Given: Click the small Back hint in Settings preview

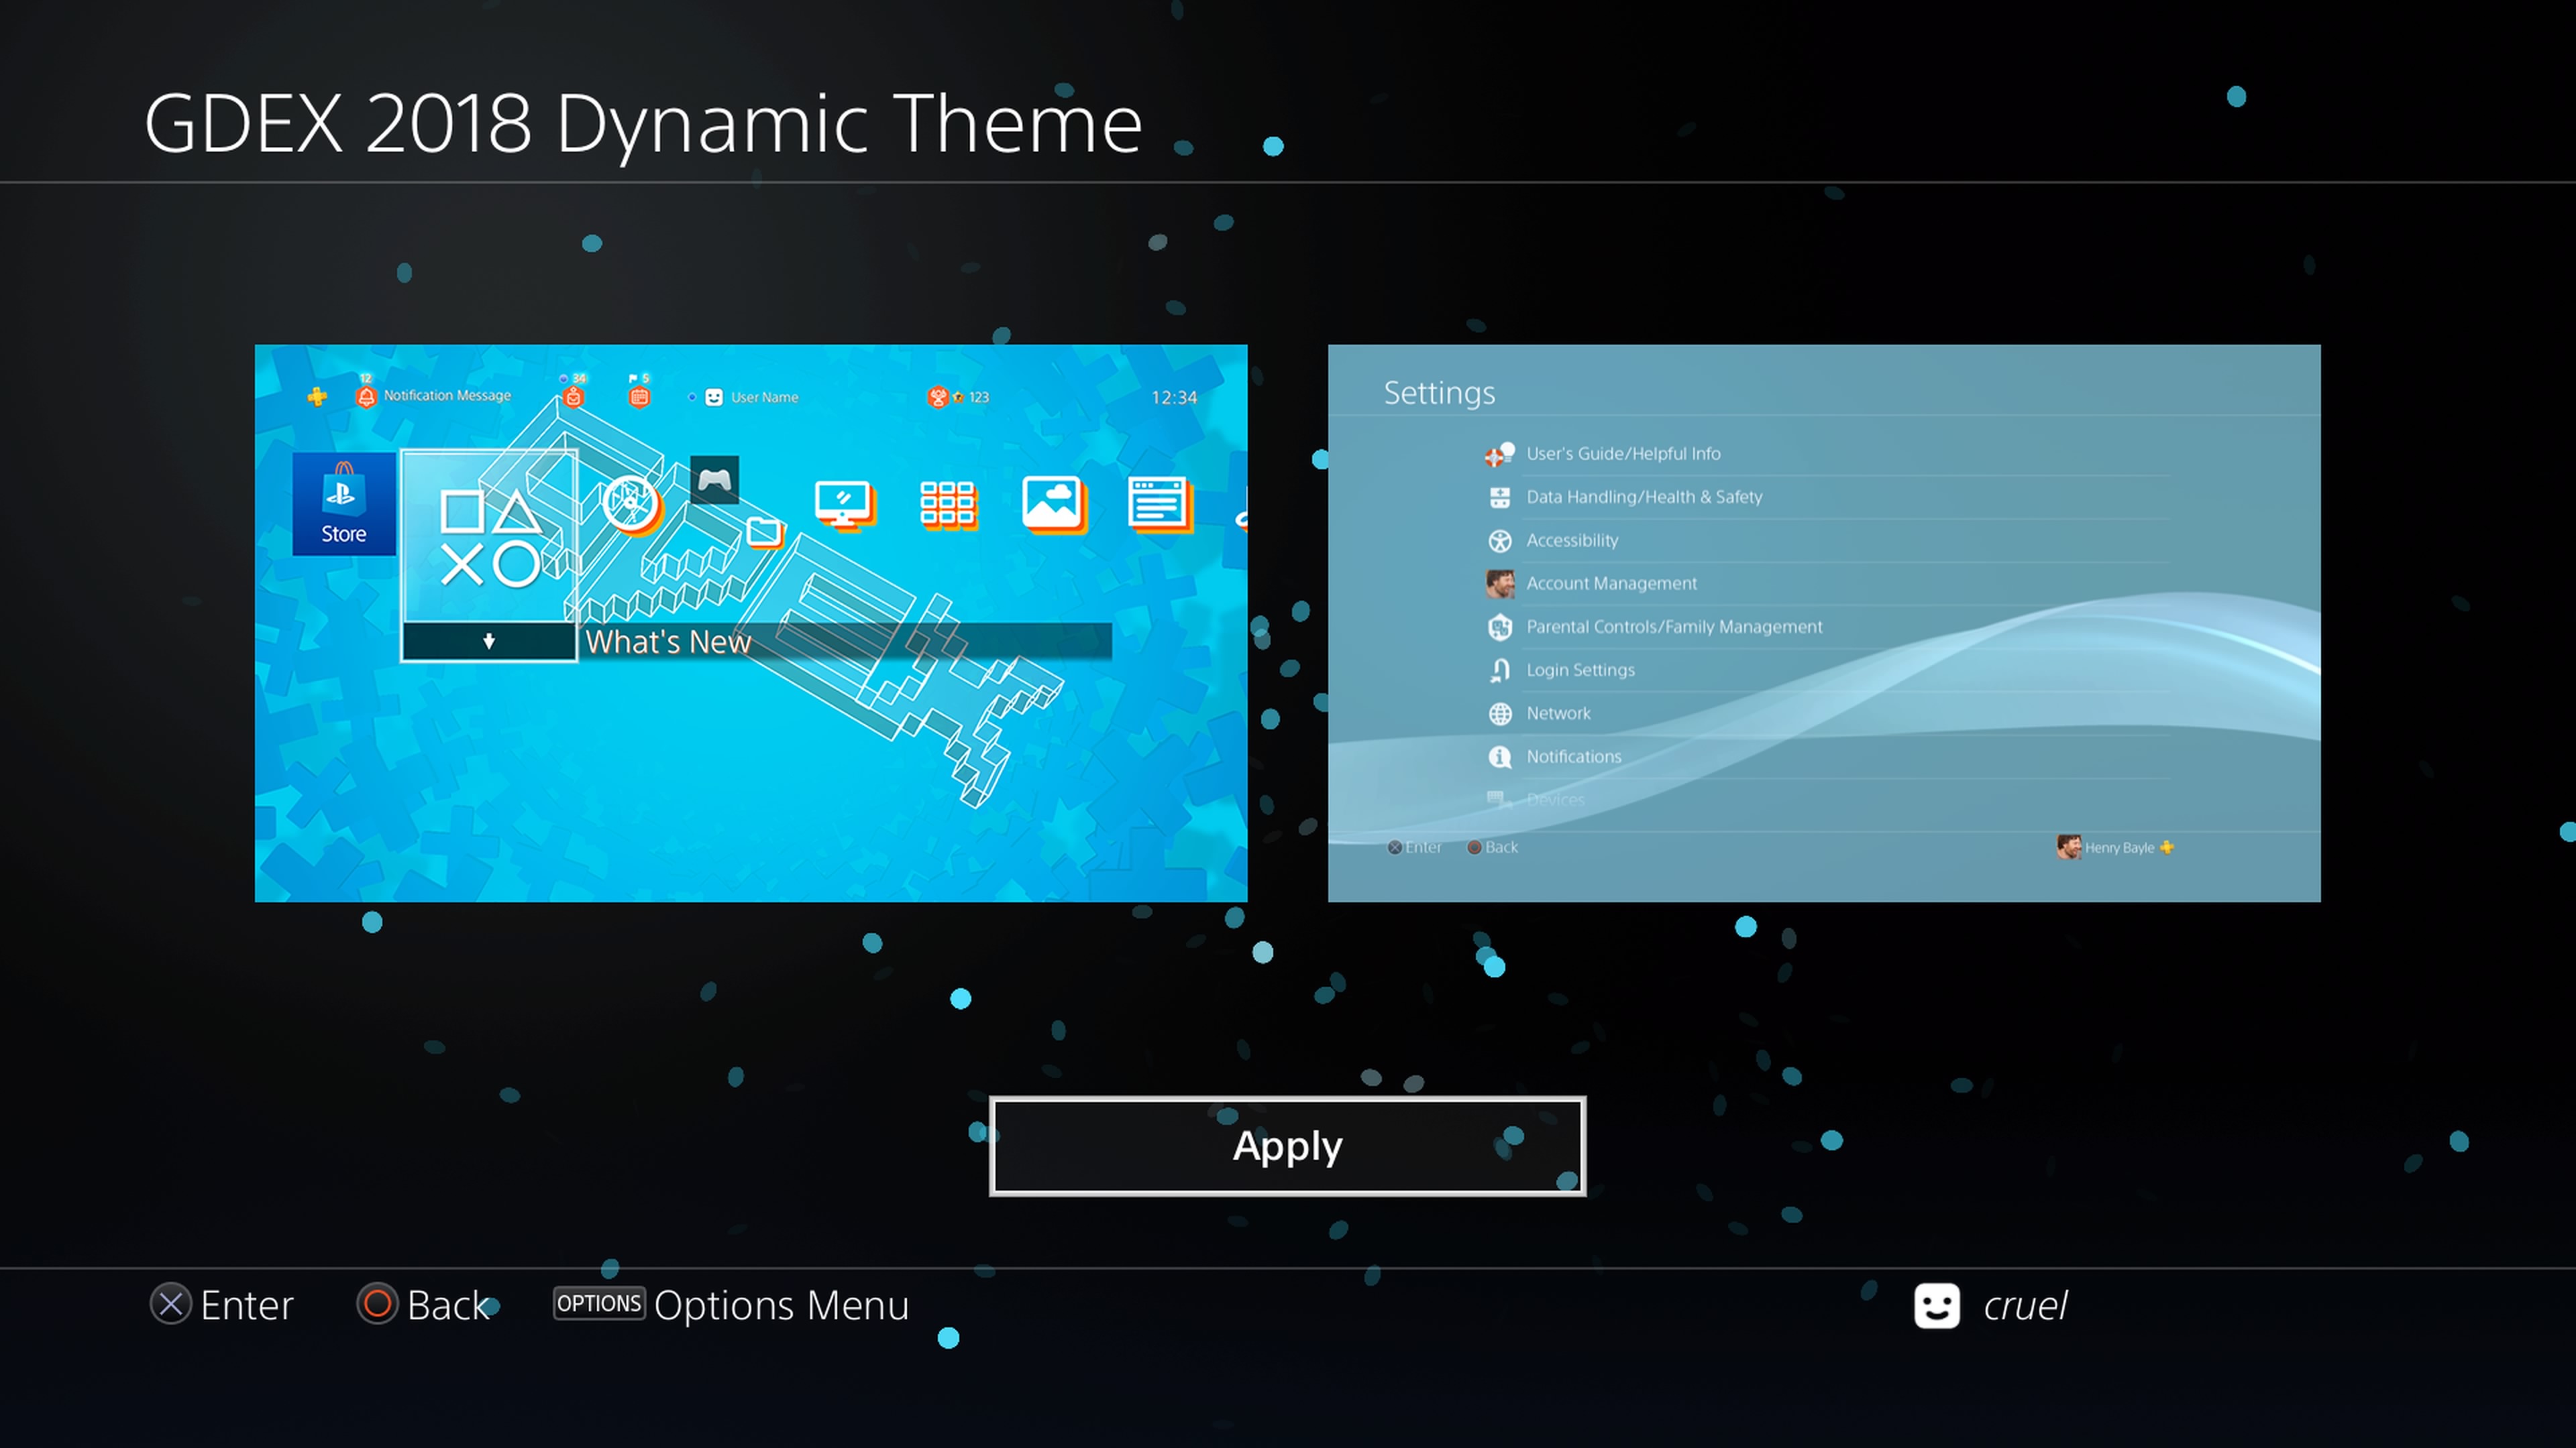Looking at the screenshot, I should [x=1501, y=847].
